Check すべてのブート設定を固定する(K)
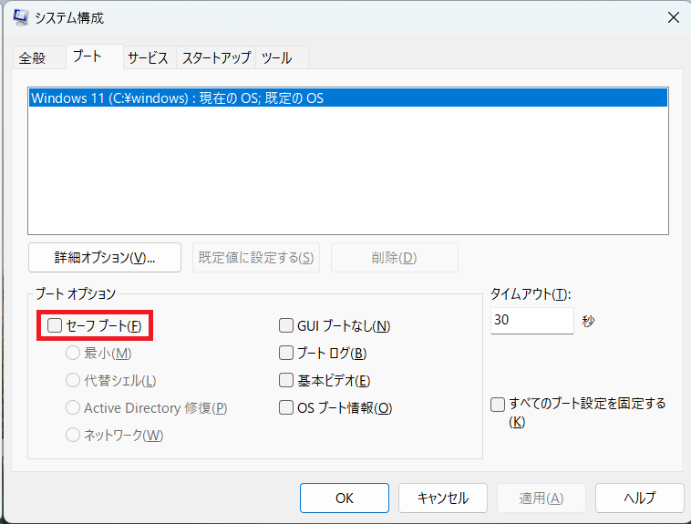 click(498, 405)
